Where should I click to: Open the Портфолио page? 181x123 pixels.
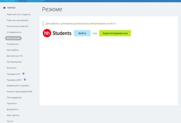point(12,44)
